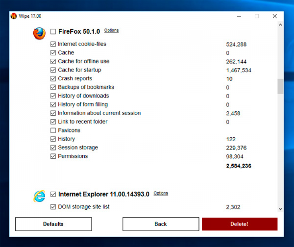Viewport: 294px width, 247px height.
Task: Click the Internet Explorer logo icon
Action: tap(39, 196)
